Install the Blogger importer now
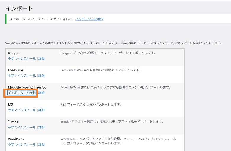Image resolution: width=231 pixels, height=151 pixels. 22,58
